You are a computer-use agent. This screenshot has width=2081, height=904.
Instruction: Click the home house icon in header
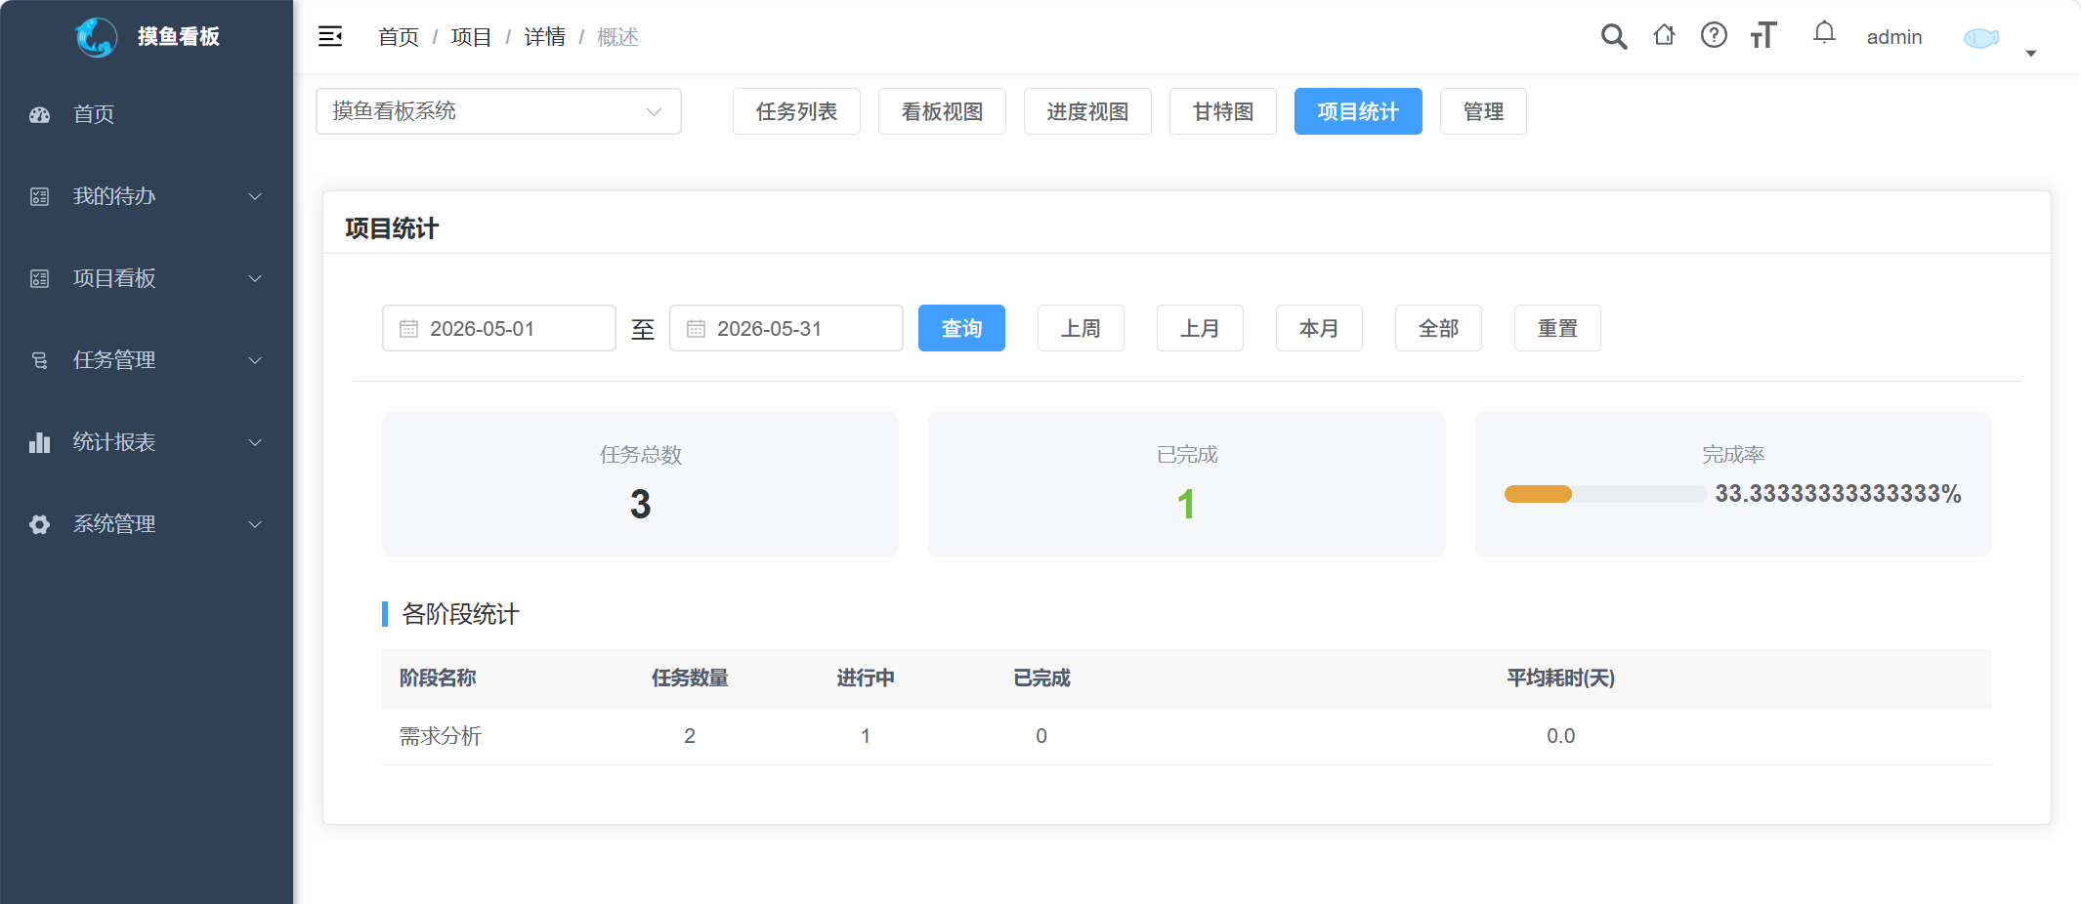tap(1664, 36)
